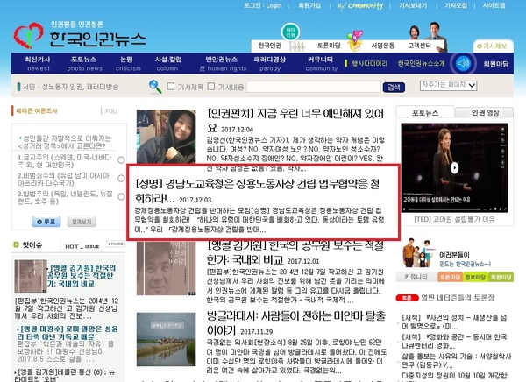The width and height of the screenshot is (526, 382).
Task: Click the 사이트맵 link
Action: pyautogui.click(x=494, y=5)
